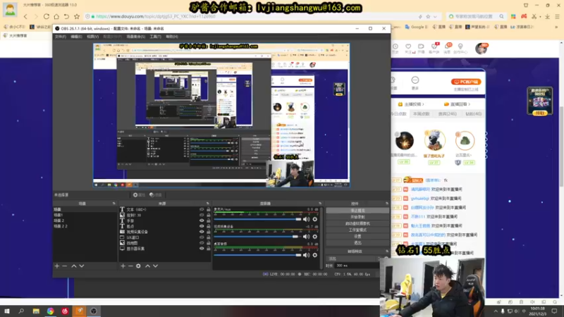Viewport: 564px width, 317px height.
Task: Open 视频采集设备 mixer settings gear
Action: click(x=315, y=237)
